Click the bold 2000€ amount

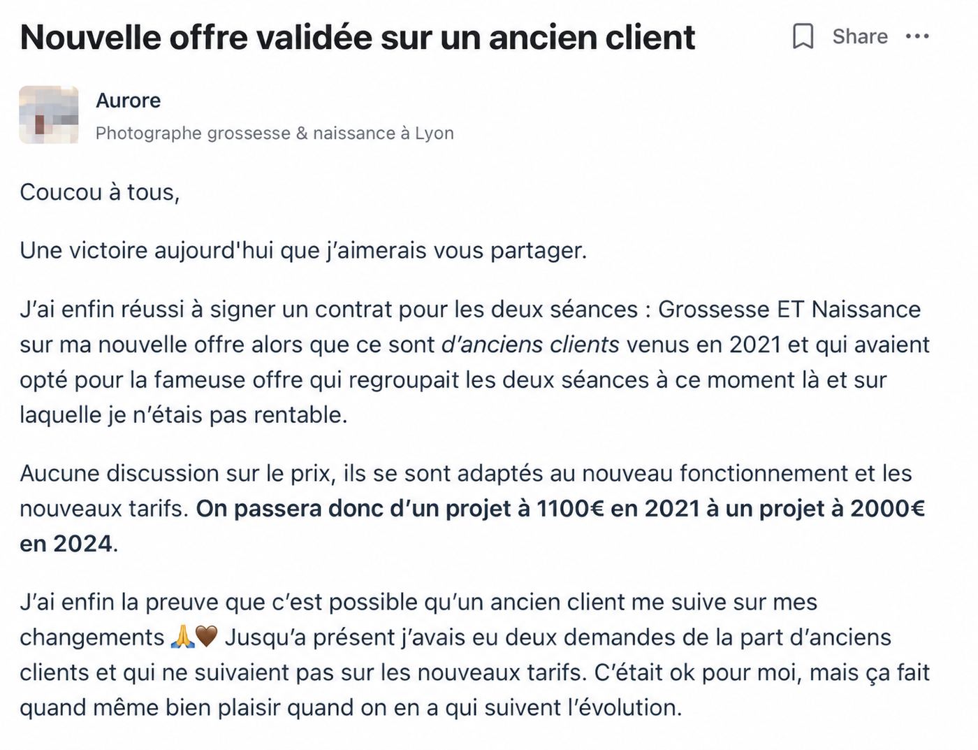(x=887, y=508)
